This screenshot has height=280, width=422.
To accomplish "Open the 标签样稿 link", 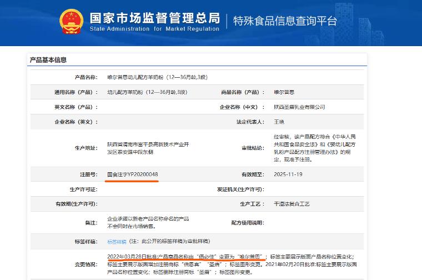I will point(117,242).
